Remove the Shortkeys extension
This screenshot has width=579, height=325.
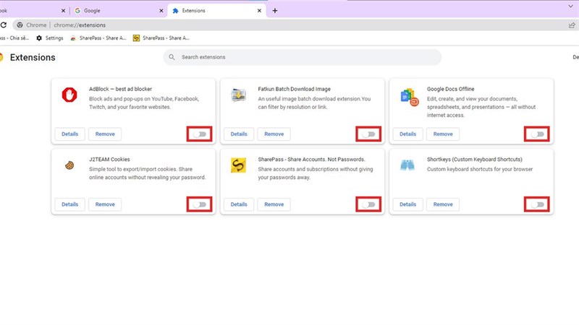click(x=443, y=204)
